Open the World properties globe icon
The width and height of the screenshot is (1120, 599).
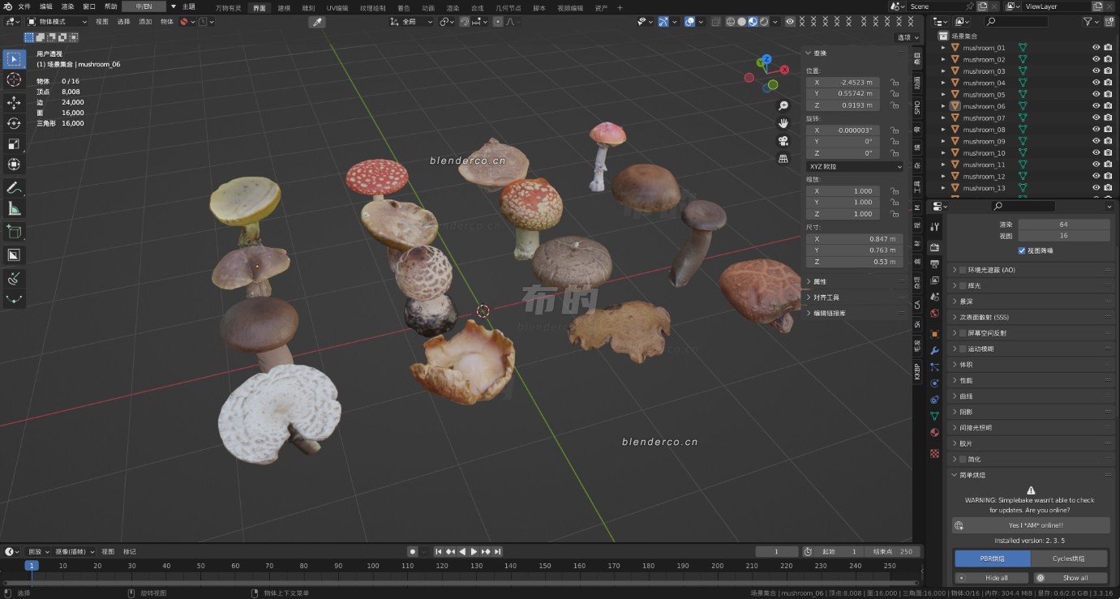pos(934,314)
